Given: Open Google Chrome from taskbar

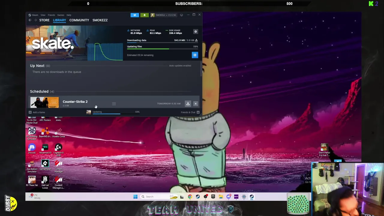Looking at the screenshot, I should click(190, 197).
